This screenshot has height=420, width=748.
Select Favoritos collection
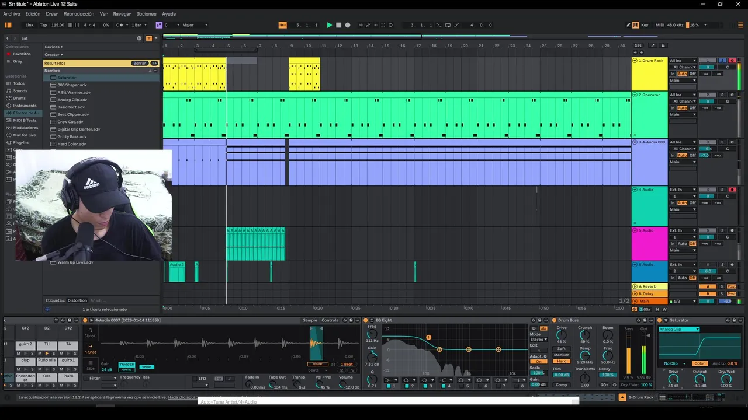22,54
